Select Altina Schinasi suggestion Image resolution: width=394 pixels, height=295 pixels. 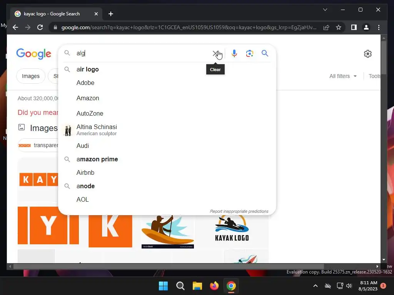pos(167,130)
